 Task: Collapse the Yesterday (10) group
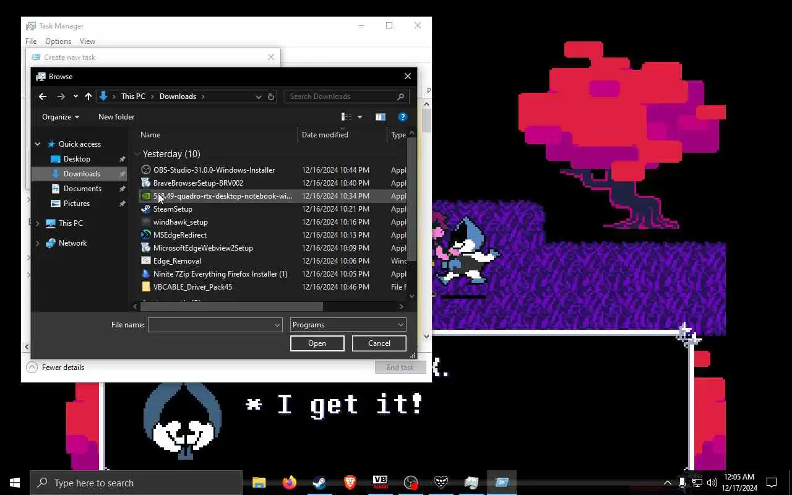pyautogui.click(x=137, y=154)
